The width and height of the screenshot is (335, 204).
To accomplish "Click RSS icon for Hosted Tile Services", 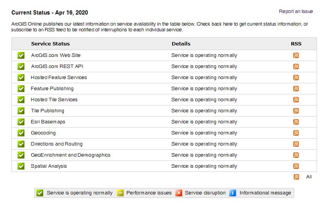I will coord(296,100).
